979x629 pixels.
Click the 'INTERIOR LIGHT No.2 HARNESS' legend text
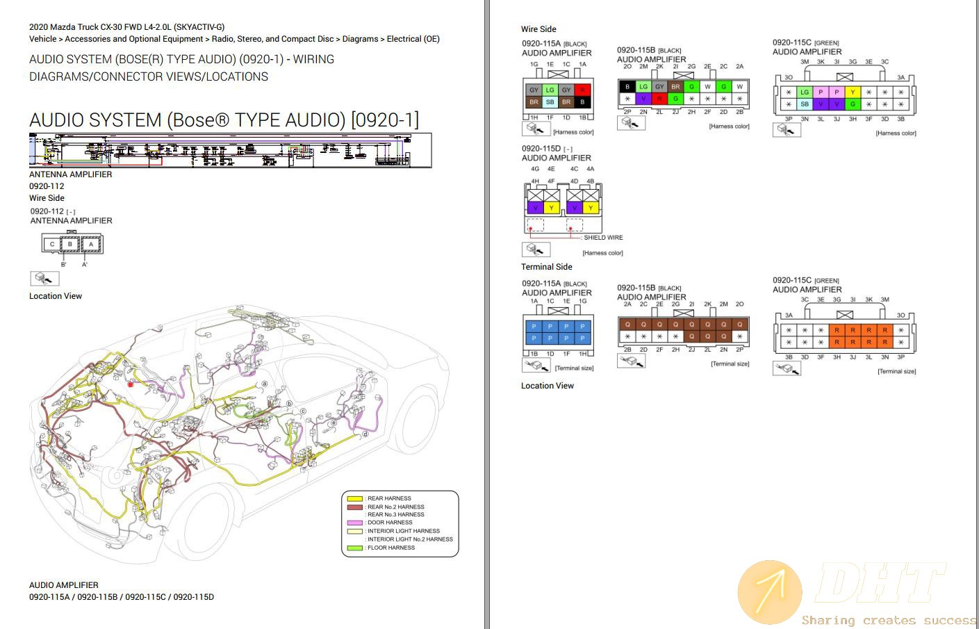click(410, 539)
